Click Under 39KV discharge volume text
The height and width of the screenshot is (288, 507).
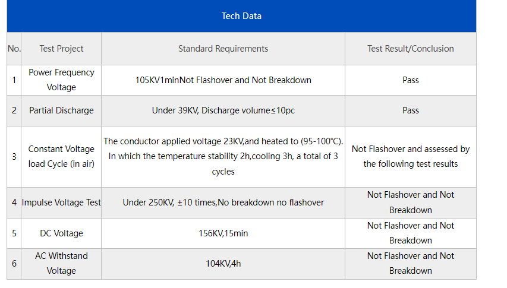pyautogui.click(x=223, y=110)
